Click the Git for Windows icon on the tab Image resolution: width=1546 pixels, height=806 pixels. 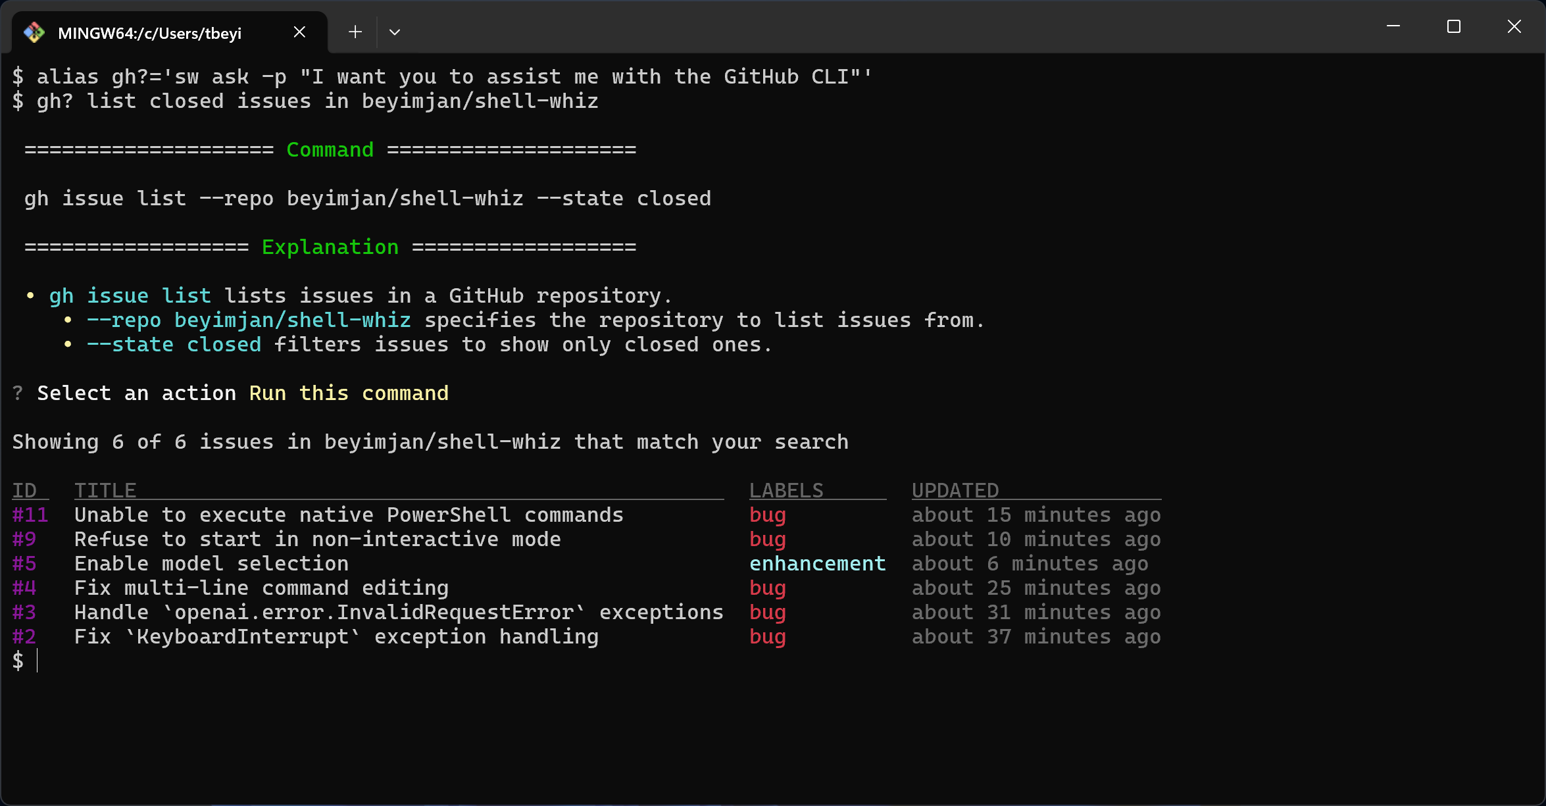click(x=34, y=31)
